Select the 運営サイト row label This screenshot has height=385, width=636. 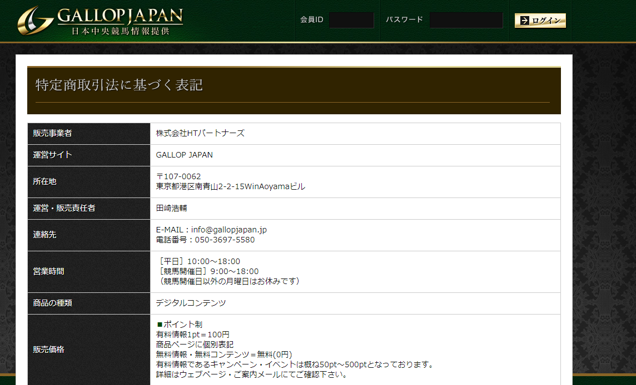(52, 155)
